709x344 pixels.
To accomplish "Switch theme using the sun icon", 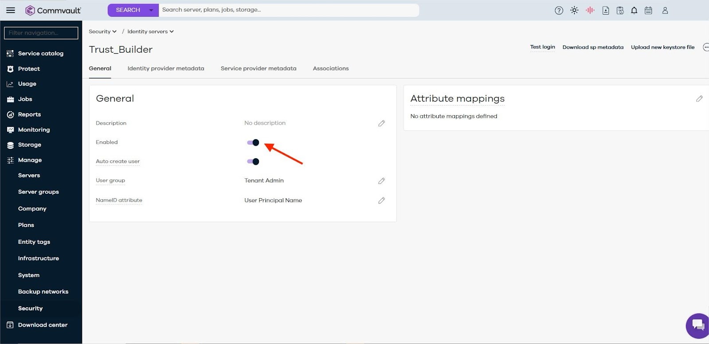I will (x=574, y=10).
